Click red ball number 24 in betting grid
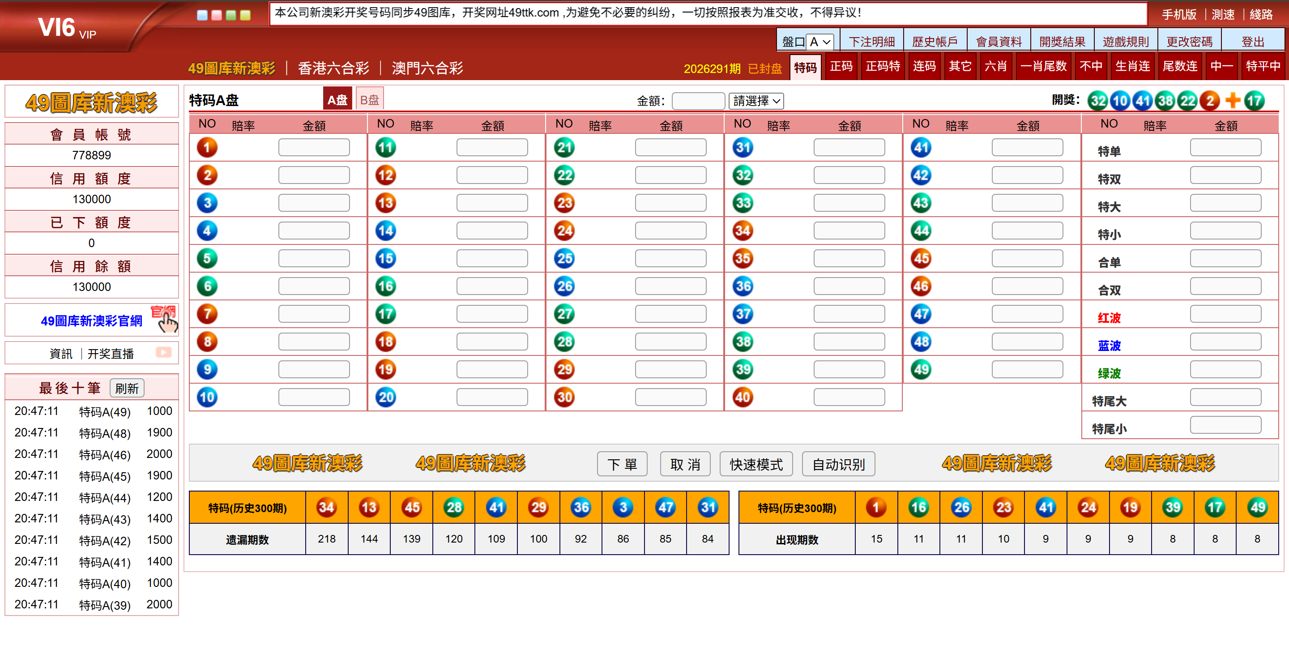The width and height of the screenshot is (1289, 650). coord(564,231)
